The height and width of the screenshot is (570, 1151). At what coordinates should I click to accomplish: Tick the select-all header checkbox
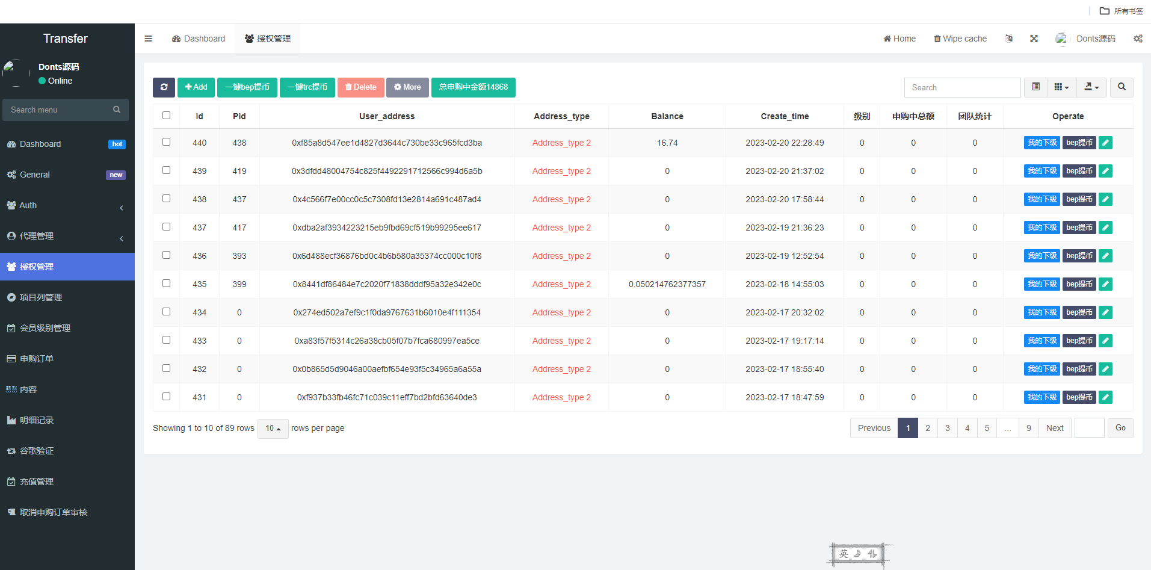(166, 116)
